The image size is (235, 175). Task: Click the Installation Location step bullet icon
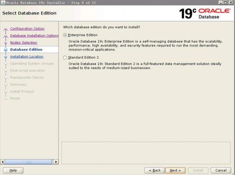pos(6,57)
